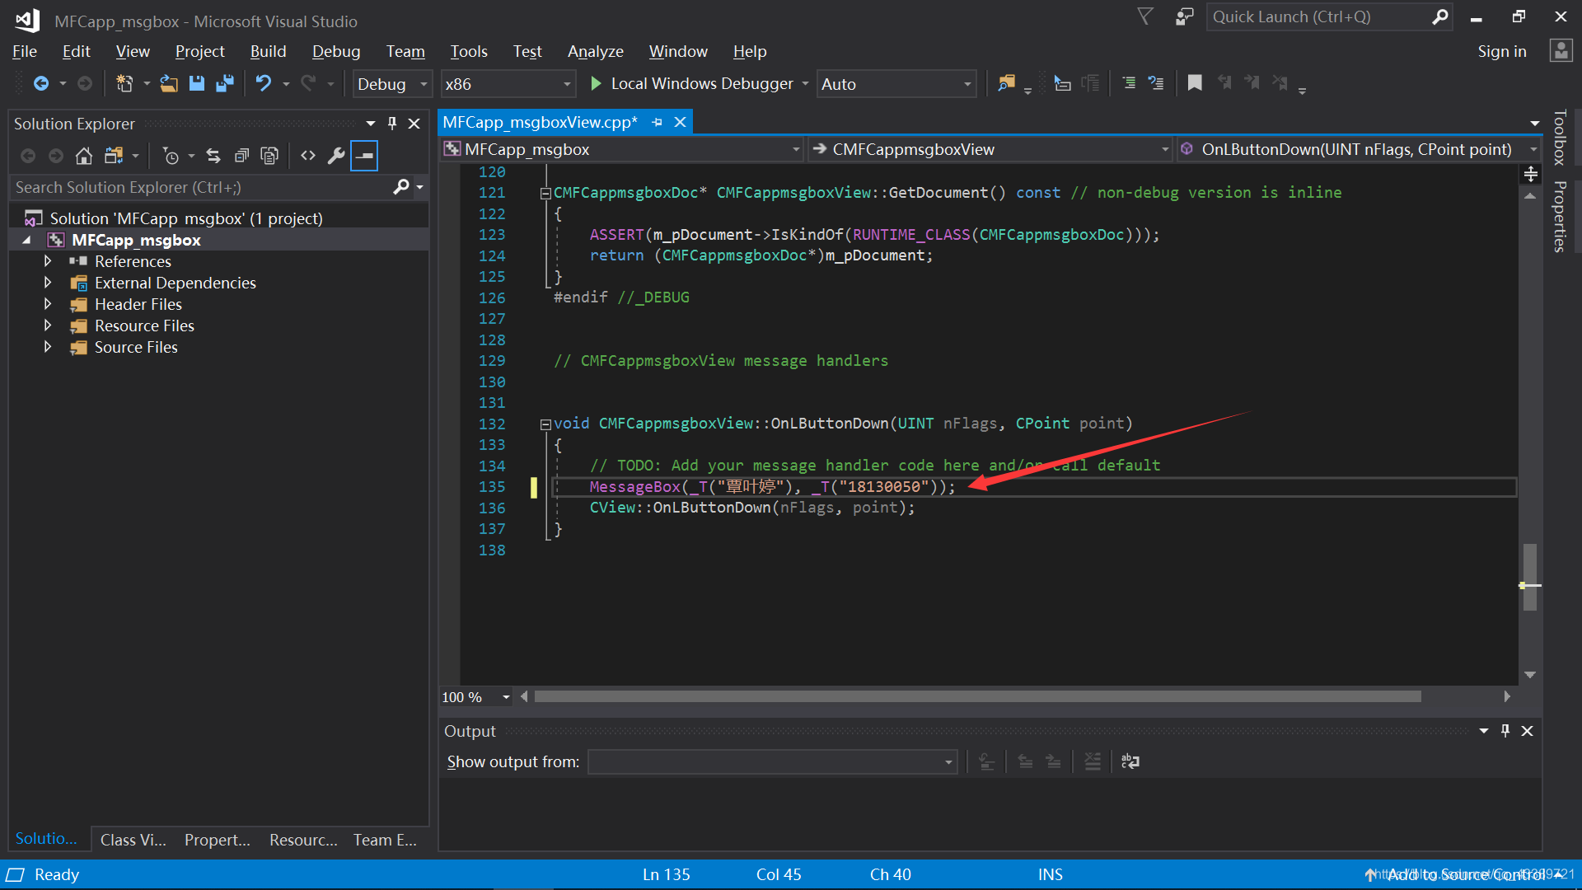Image resolution: width=1582 pixels, height=890 pixels.
Task: Click the Quick Launch search field
Action: [x=1318, y=17]
